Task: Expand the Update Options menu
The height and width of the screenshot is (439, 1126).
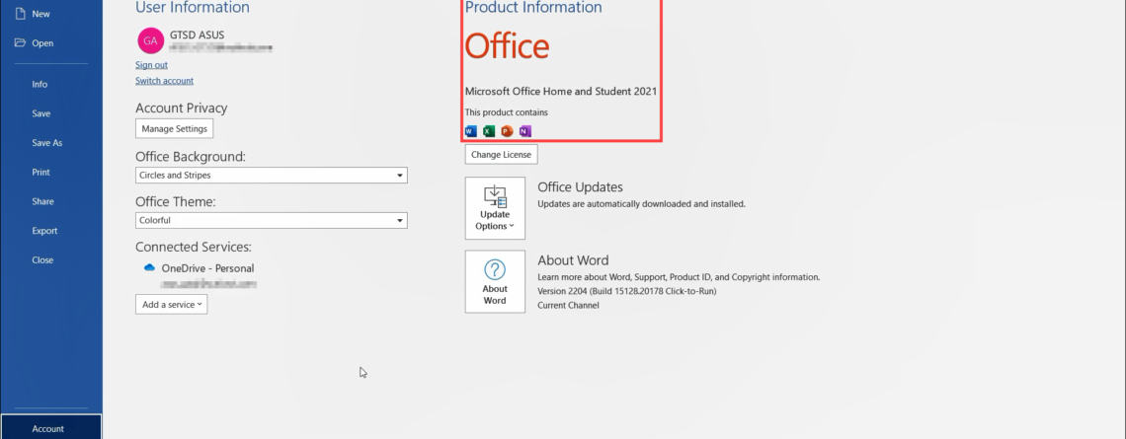Action: coord(495,208)
